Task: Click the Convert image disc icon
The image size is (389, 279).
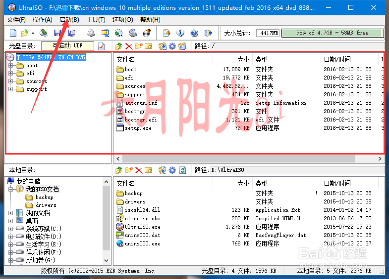Action: point(119,33)
